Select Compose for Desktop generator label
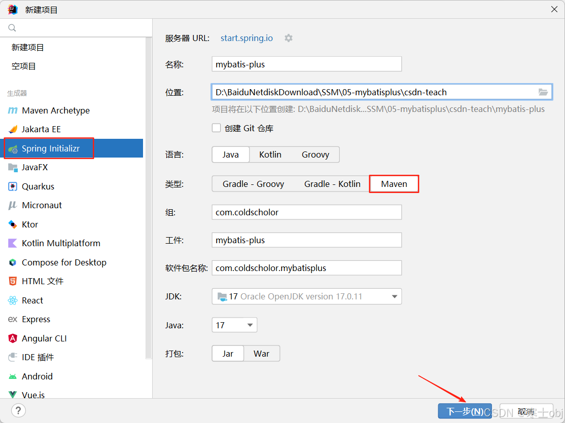Image resolution: width=565 pixels, height=423 pixels. (x=64, y=262)
